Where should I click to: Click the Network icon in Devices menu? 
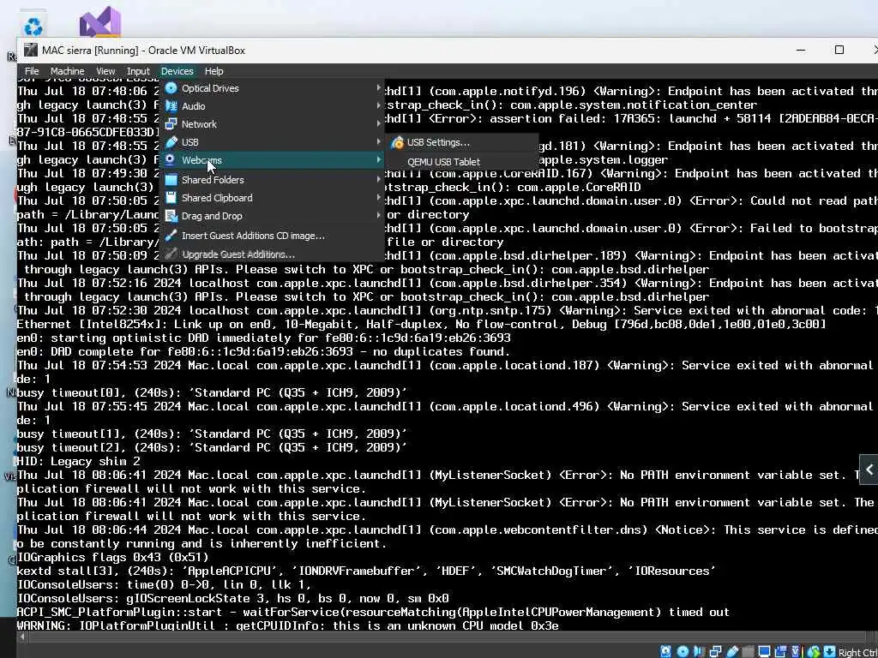171,123
